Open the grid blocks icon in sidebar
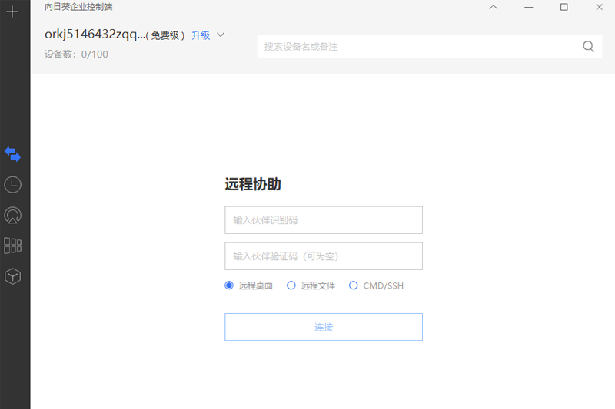The width and height of the screenshot is (615, 409). [x=12, y=246]
